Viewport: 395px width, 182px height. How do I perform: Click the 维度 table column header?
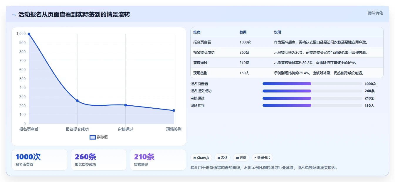click(197, 32)
